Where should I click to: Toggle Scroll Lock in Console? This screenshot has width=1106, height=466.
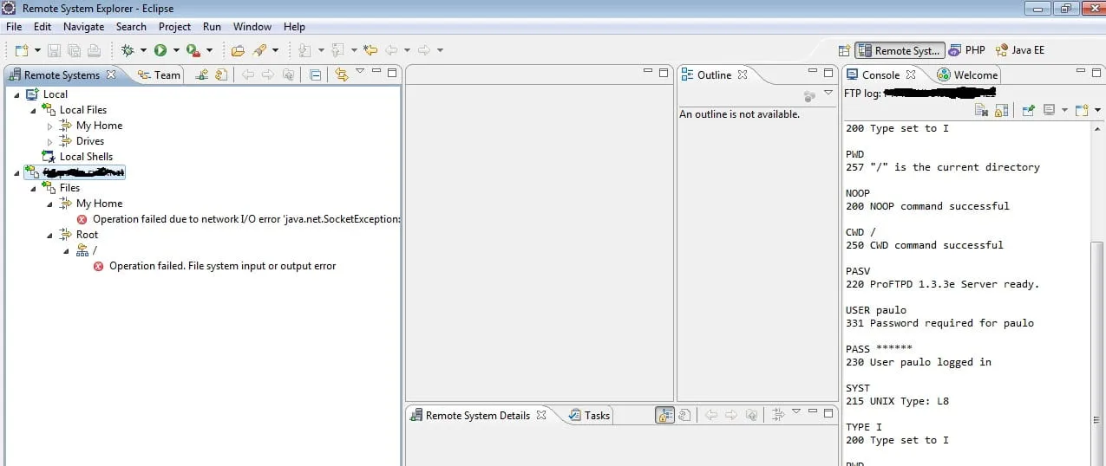click(x=1001, y=110)
